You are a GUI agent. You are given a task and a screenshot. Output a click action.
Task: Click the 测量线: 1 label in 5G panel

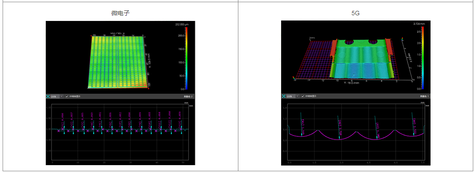tap(424, 96)
